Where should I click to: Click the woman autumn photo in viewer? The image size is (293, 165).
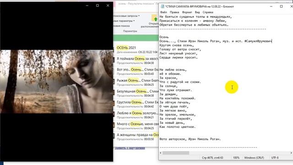click(x=56, y=82)
